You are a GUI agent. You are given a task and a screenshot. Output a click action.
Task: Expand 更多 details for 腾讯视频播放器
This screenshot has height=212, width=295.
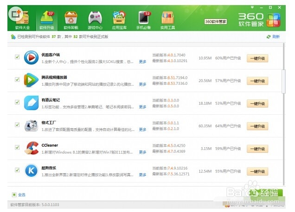point(142,84)
